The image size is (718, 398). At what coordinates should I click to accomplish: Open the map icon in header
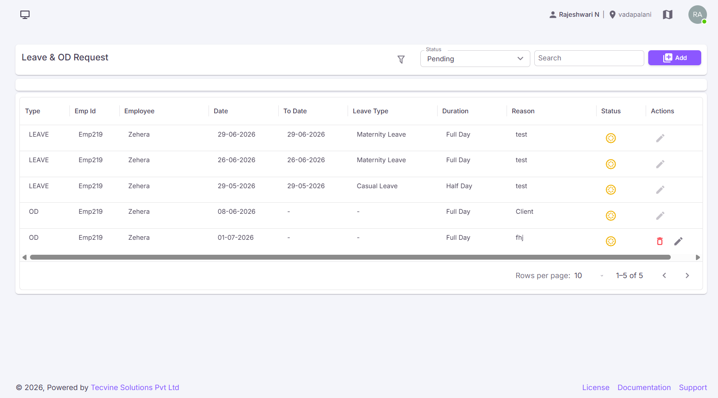tap(668, 15)
